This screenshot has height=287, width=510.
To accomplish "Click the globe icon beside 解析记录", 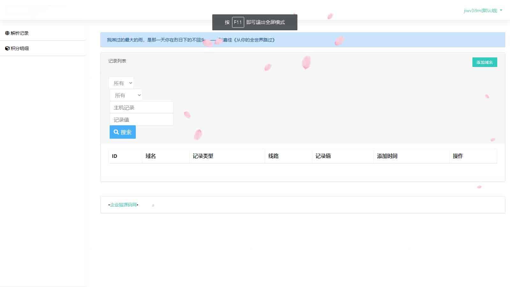I will click(7, 33).
